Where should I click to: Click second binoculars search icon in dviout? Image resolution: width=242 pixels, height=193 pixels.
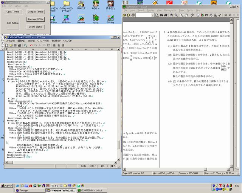166,15
